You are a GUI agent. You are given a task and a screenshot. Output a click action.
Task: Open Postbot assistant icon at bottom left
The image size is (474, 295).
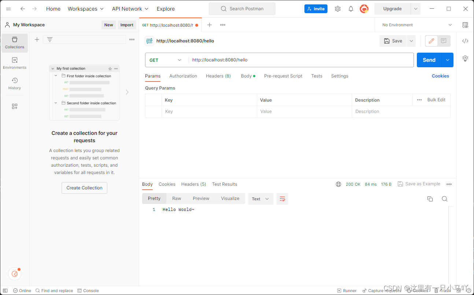tap(15, 273)
